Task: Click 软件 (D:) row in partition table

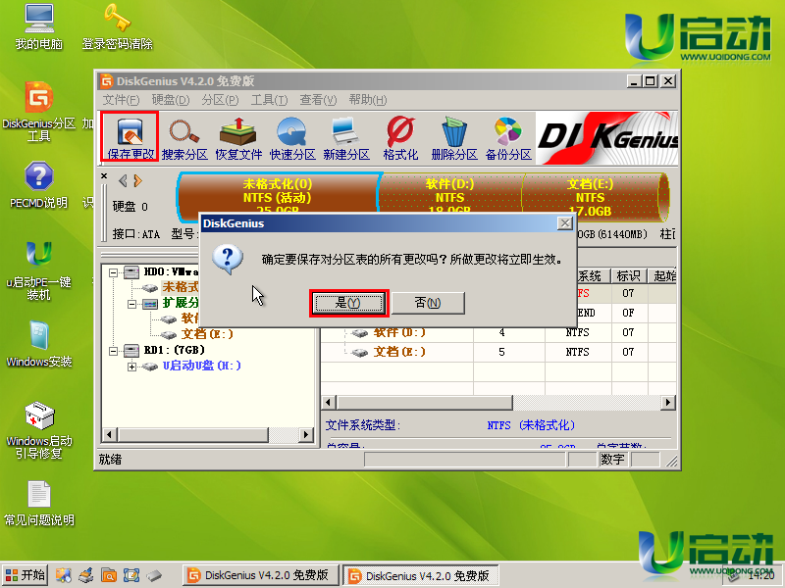Action: (x=498, y=333)
